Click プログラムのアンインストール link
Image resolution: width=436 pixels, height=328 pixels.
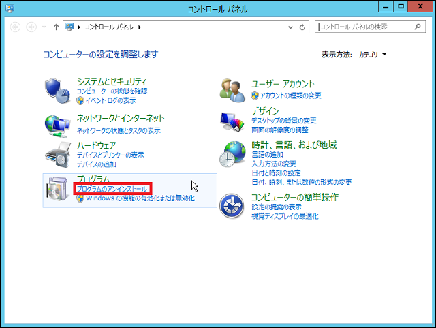[x=112, y=189]
